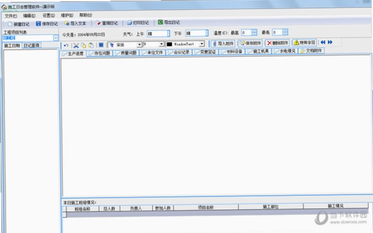Screen dimensions: 373x233
Task: Go back with the double-left arrow icon
Action: pos(323,42)
